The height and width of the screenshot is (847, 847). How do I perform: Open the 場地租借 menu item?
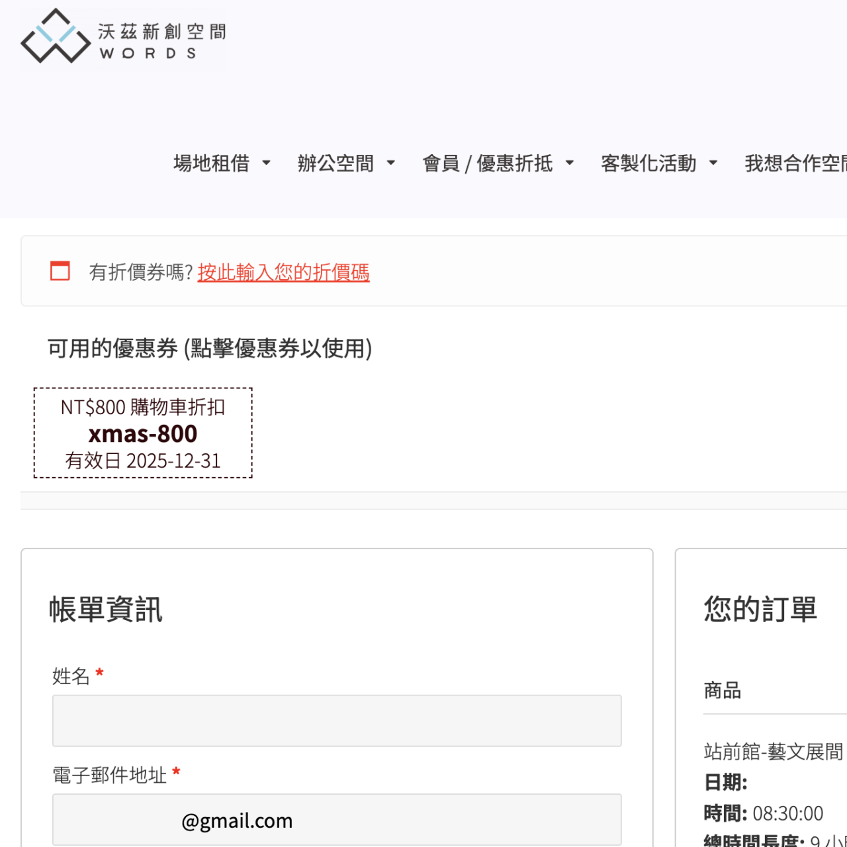[x=212, y=163]
